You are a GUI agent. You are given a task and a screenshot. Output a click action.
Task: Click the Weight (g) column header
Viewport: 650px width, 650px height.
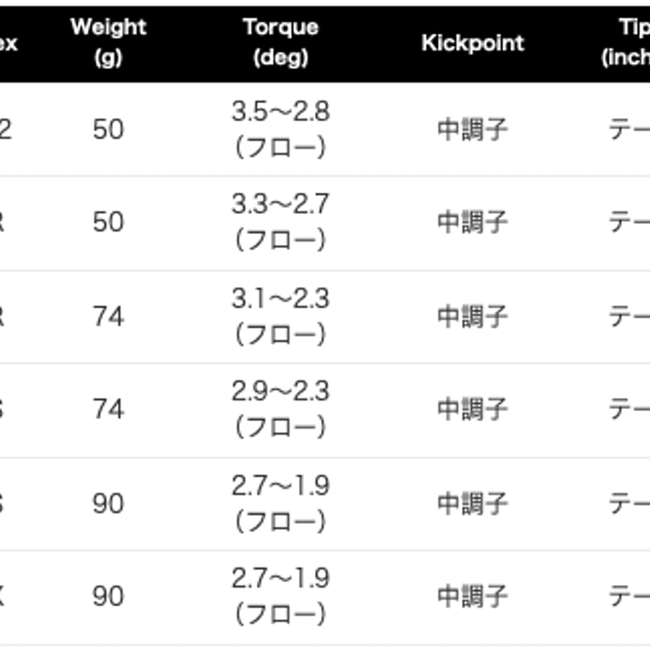[108, 42]
